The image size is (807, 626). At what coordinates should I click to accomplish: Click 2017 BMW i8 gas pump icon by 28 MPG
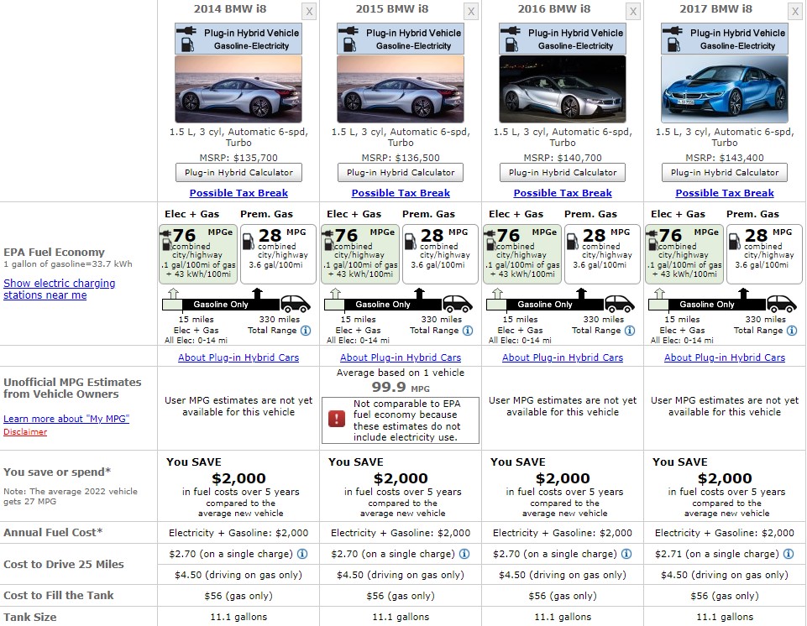(x=735, y=241)
